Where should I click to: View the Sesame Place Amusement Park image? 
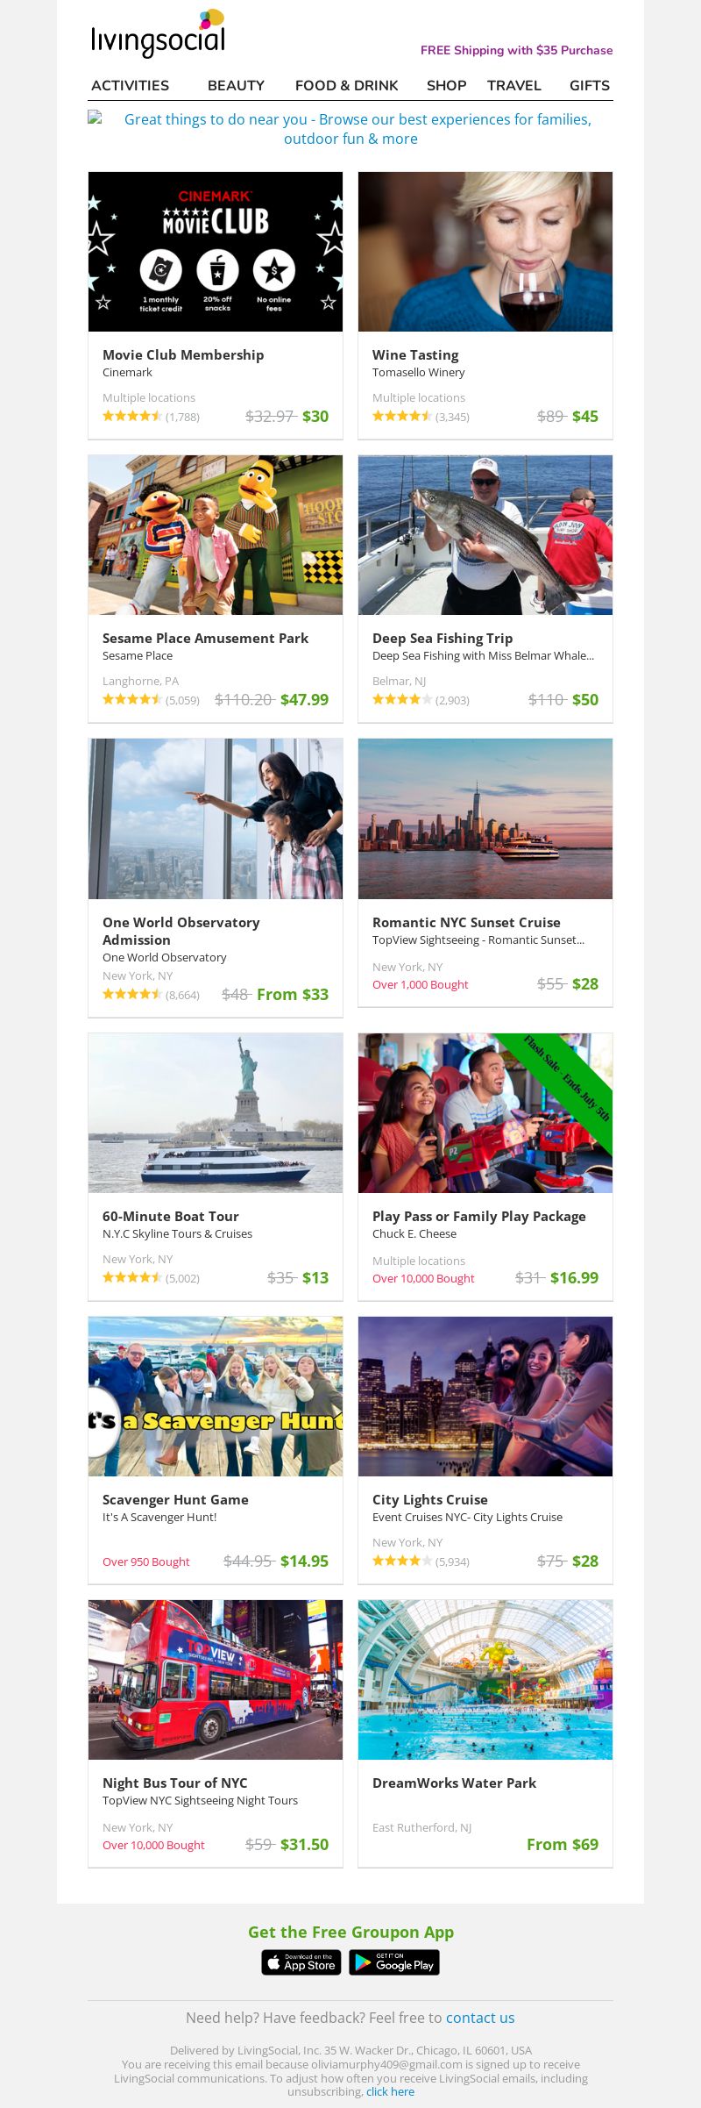pos(216,535)
